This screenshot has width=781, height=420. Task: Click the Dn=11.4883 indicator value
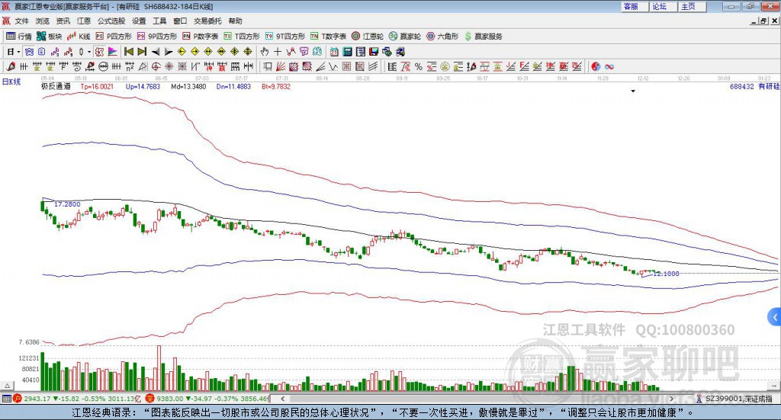(x=233, y=86)
